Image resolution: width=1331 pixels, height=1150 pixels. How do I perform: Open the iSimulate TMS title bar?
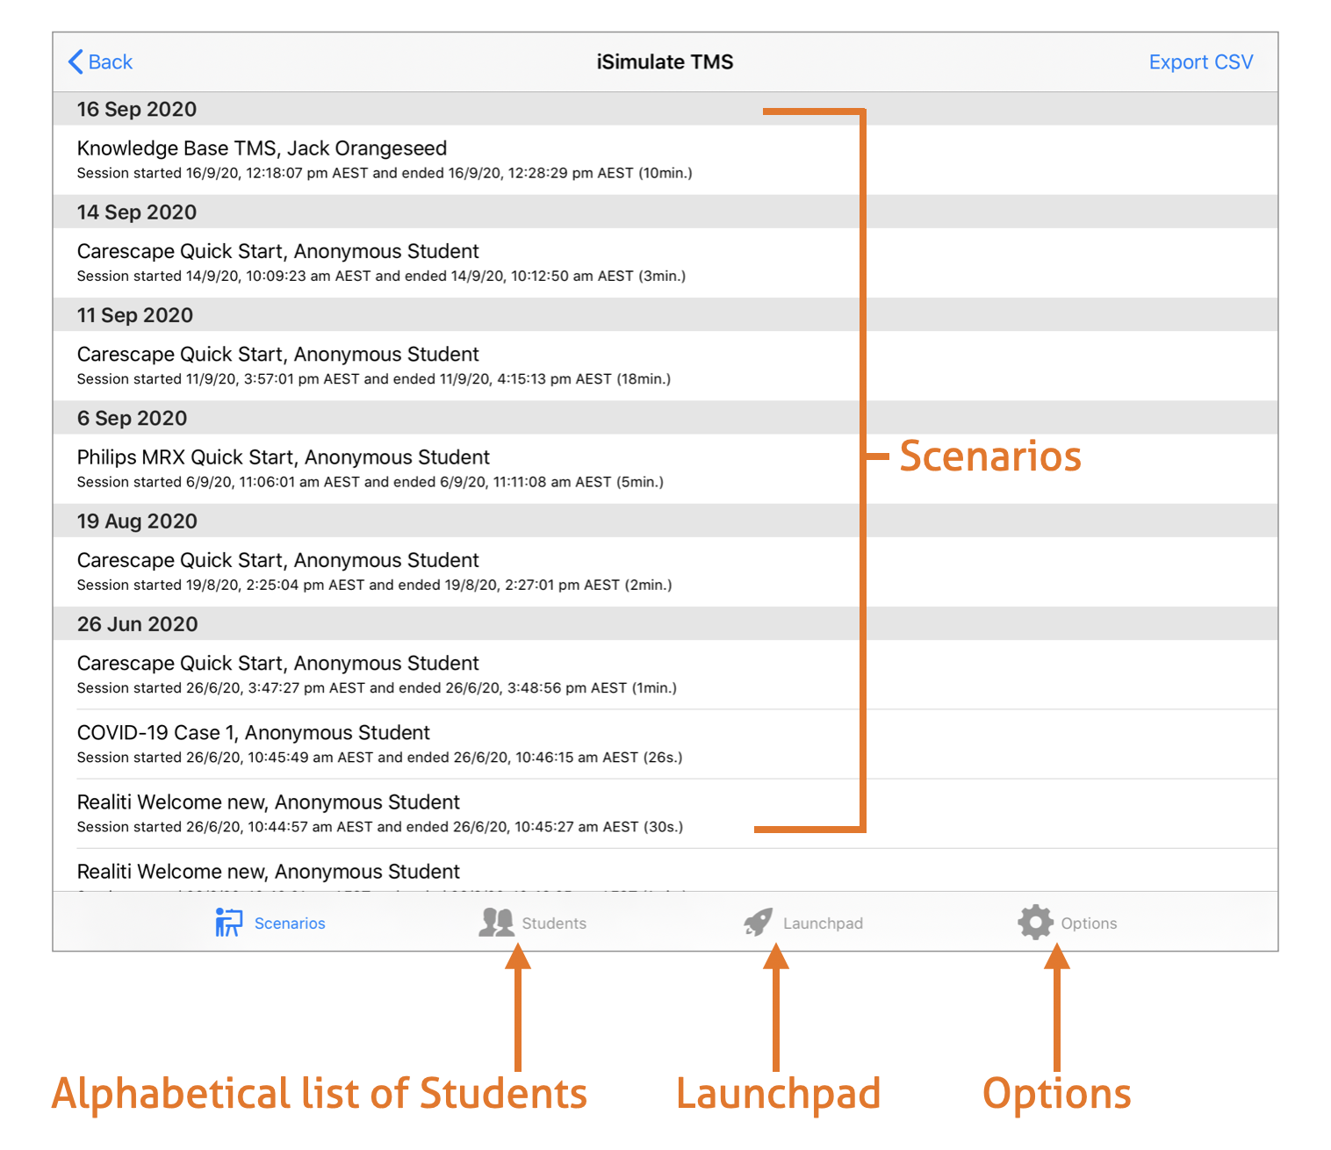click(665, 61)
